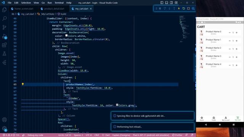244x137 pixels.
Task: Open the Go menu
Action: click(43, 3)
